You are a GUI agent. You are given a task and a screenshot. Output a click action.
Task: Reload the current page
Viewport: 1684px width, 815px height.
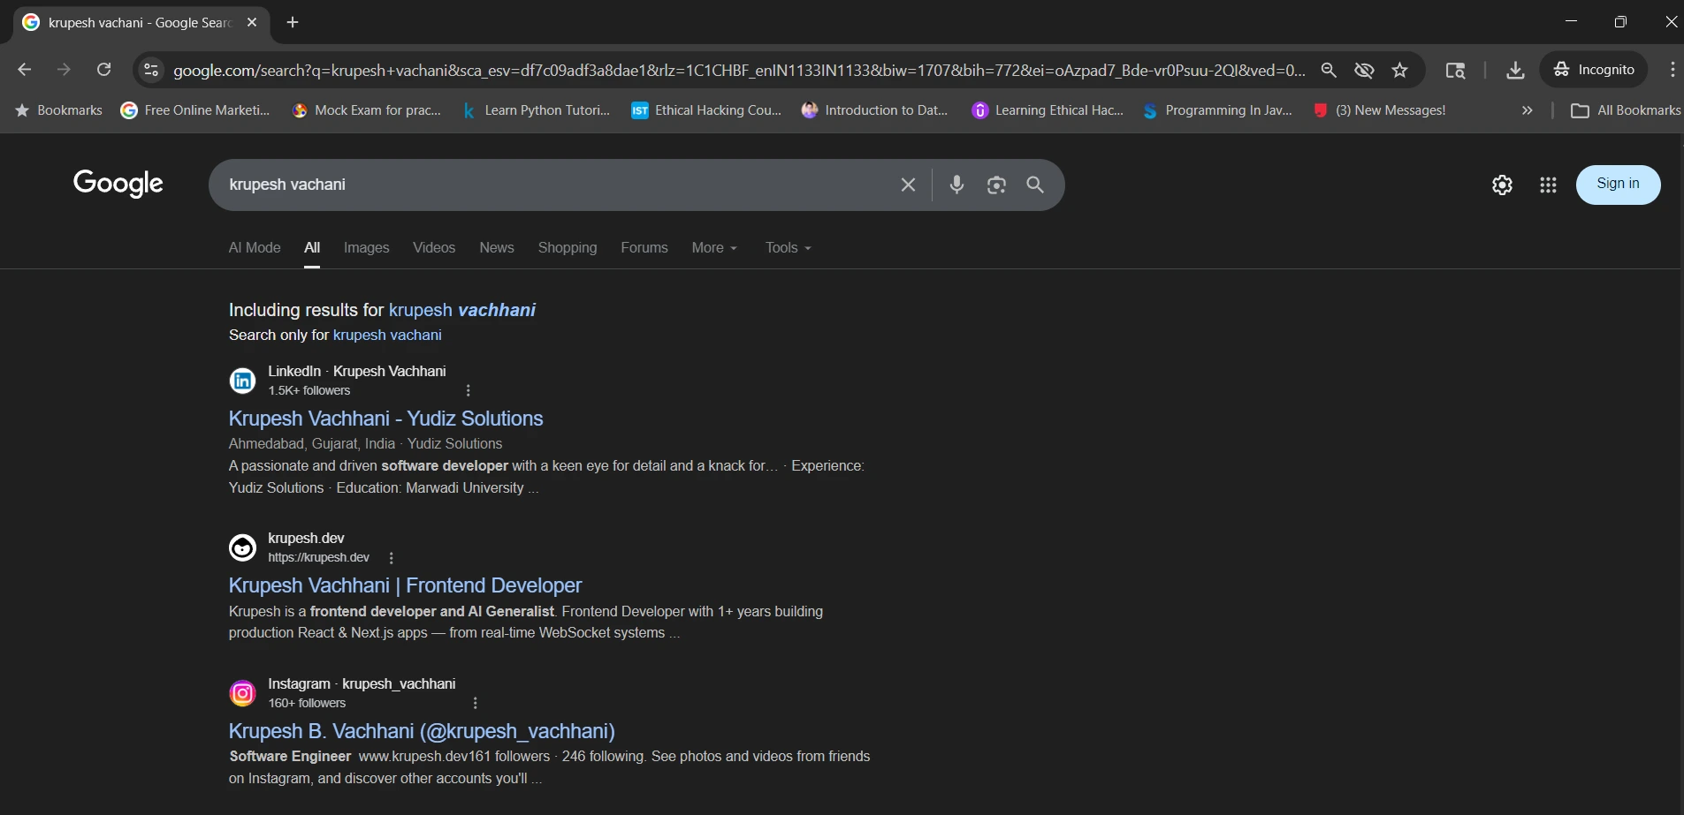103,70
